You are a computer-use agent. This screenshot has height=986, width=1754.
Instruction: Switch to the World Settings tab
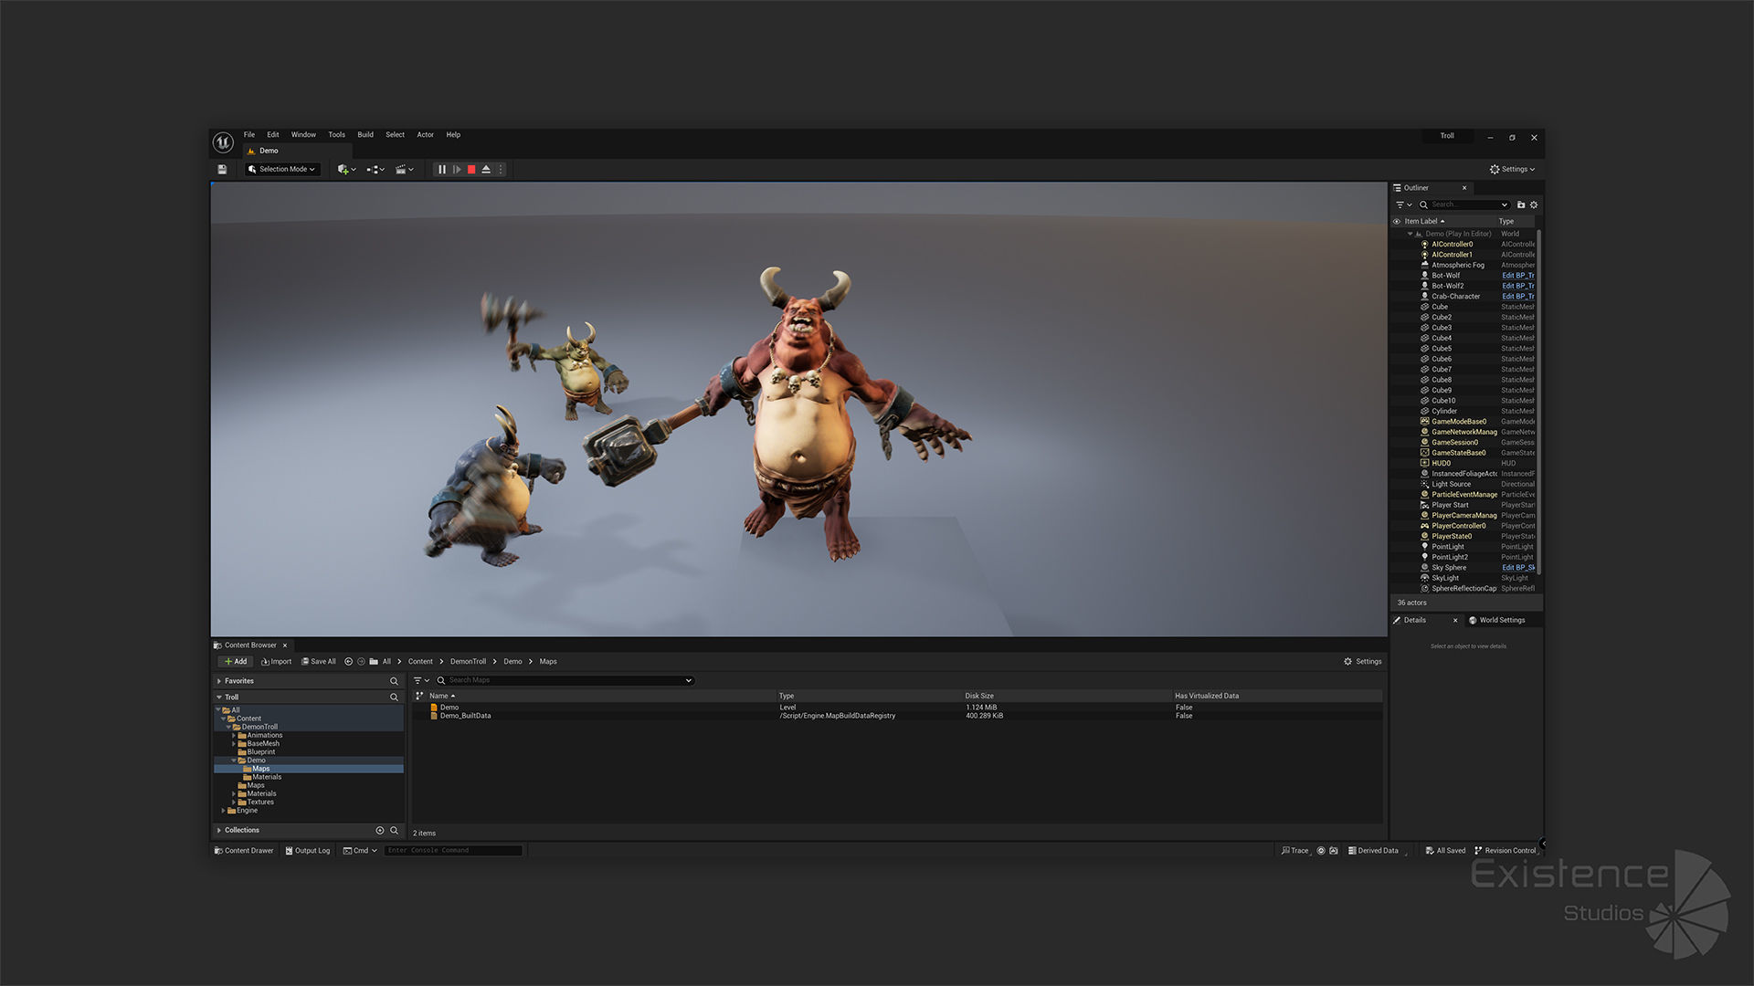(x=1501, y=621)
